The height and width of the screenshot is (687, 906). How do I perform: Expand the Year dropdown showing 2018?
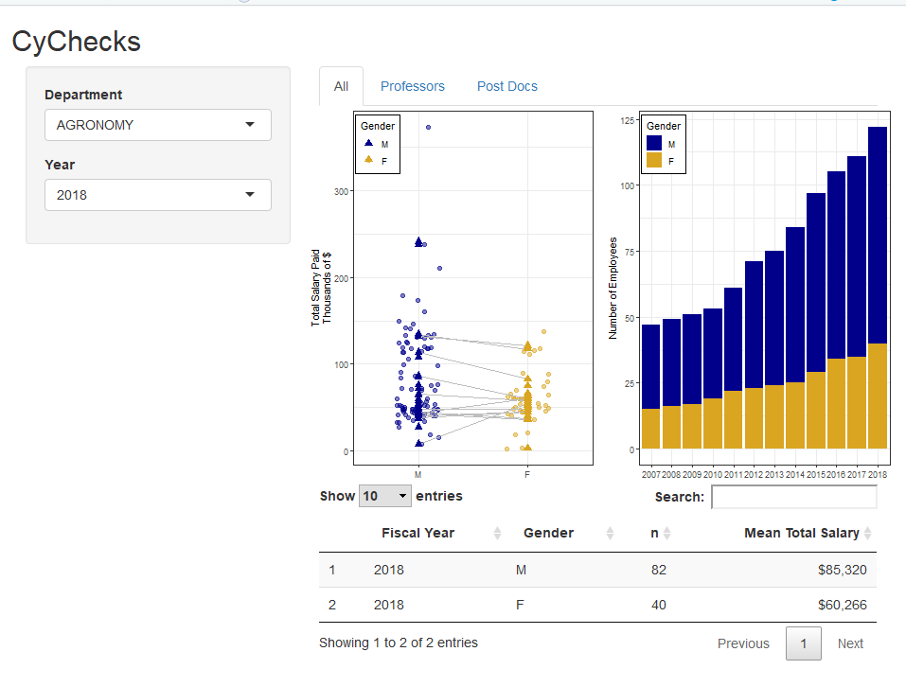[x=157, y=195]
